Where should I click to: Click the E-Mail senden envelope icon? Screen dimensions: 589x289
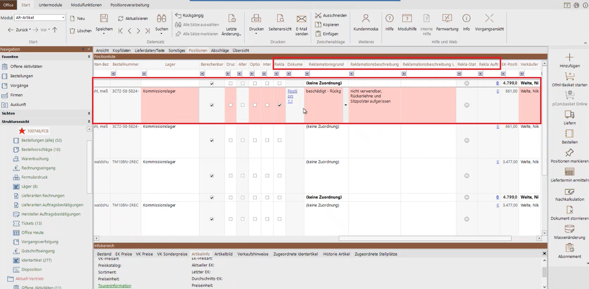point(301,19)
